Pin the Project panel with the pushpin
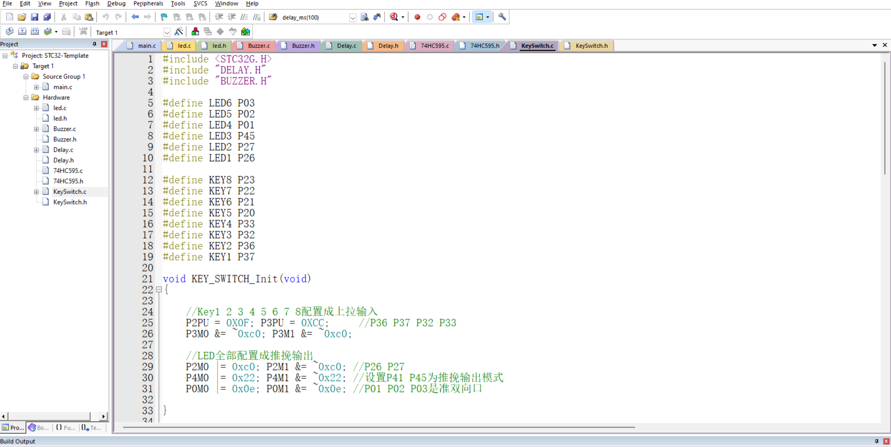 94,44
